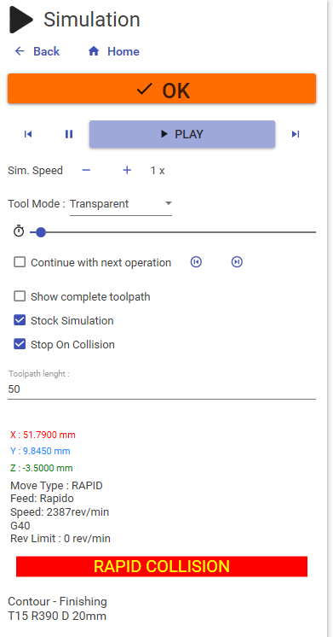Image resolution: width=333 pixels, height=637 pixels.
Task: Confirm with the orange OK button
Action: [162, 89]
